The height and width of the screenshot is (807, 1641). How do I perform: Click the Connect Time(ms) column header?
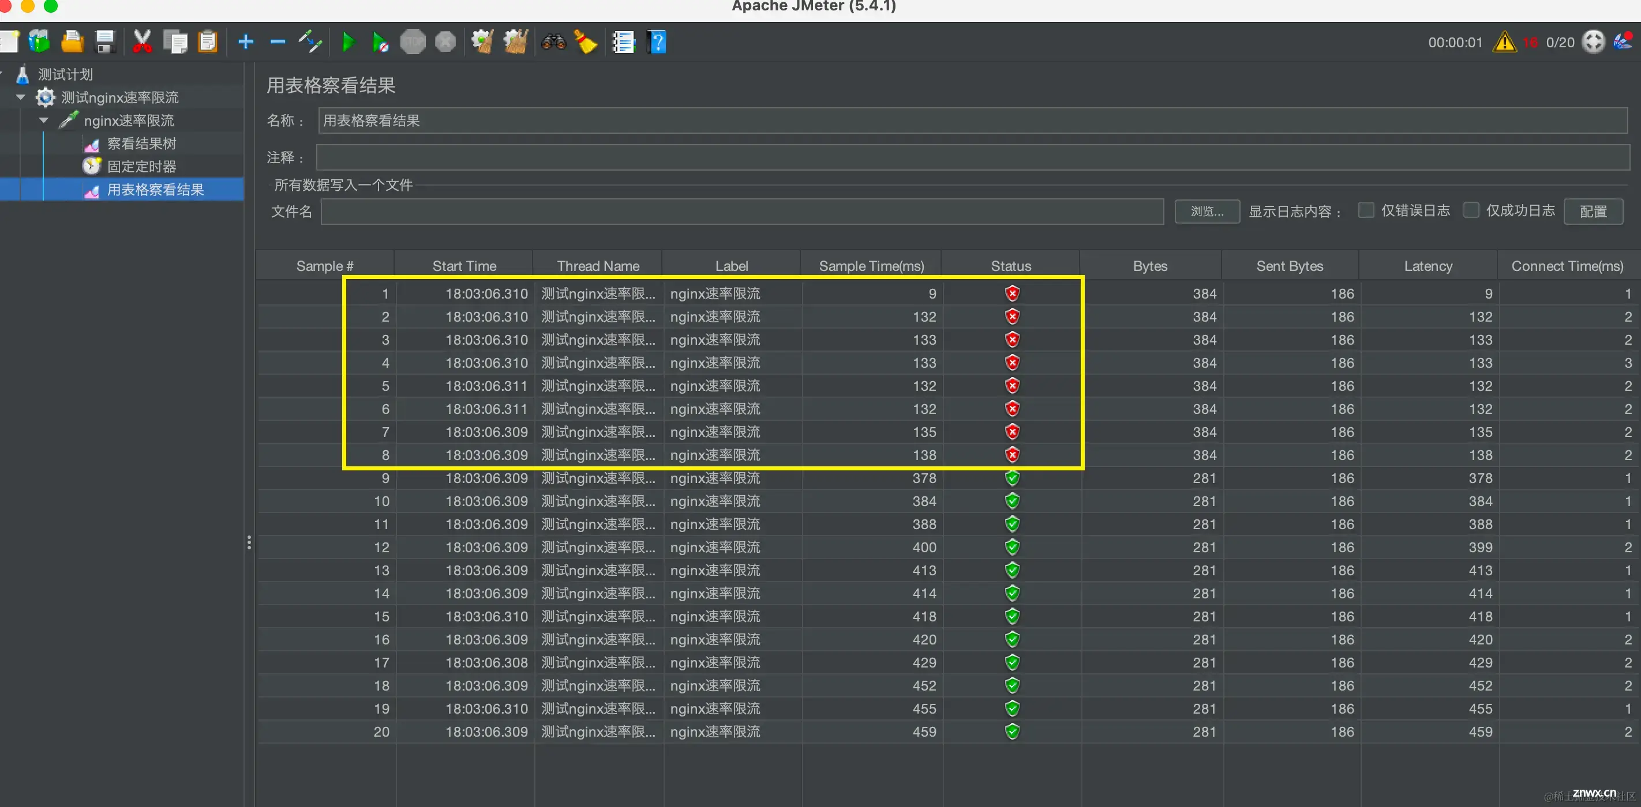1567,266
